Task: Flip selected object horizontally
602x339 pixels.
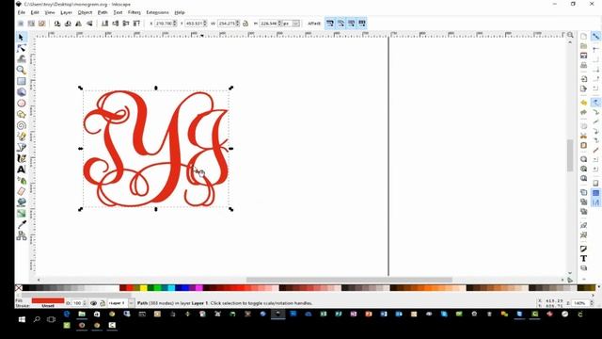Action: coord(79,24)
